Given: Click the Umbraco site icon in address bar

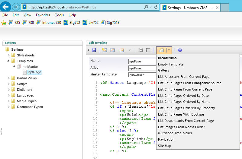Looking at the screenshot, I should (x=24, y=7).
